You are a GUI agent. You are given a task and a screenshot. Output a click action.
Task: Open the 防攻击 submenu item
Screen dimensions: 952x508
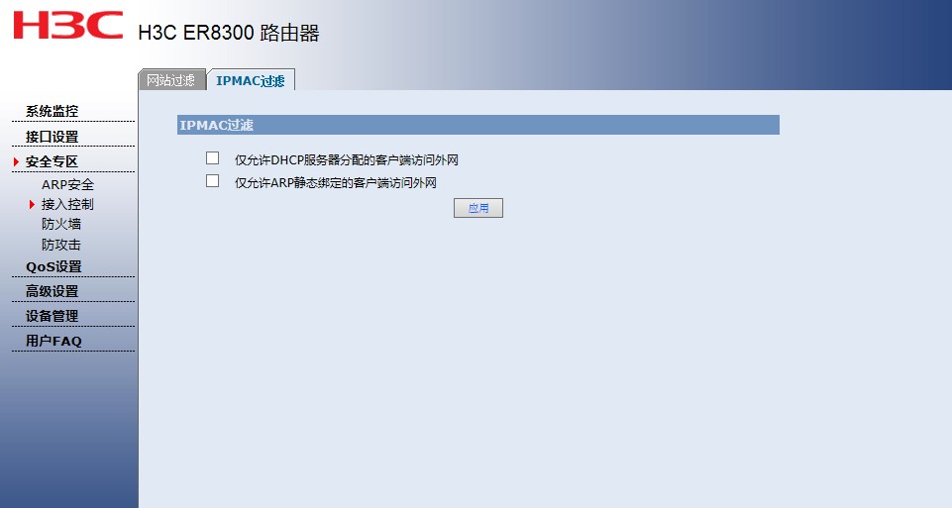[61, 245]
